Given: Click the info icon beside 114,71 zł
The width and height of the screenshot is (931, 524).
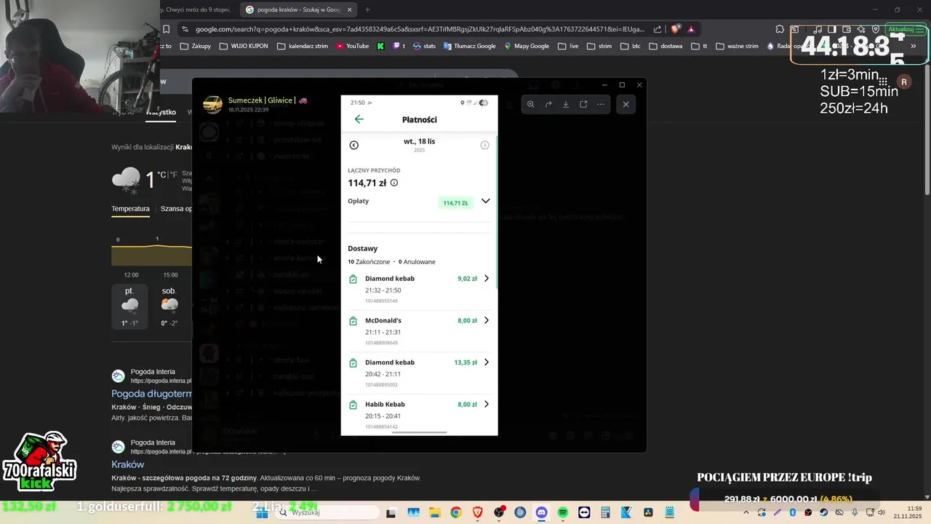Looking at the screenshot, I should (x=394, y=183).
